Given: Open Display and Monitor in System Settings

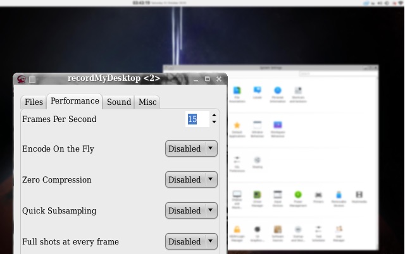Looking at the screenshot, I should (x=237, y=199).
